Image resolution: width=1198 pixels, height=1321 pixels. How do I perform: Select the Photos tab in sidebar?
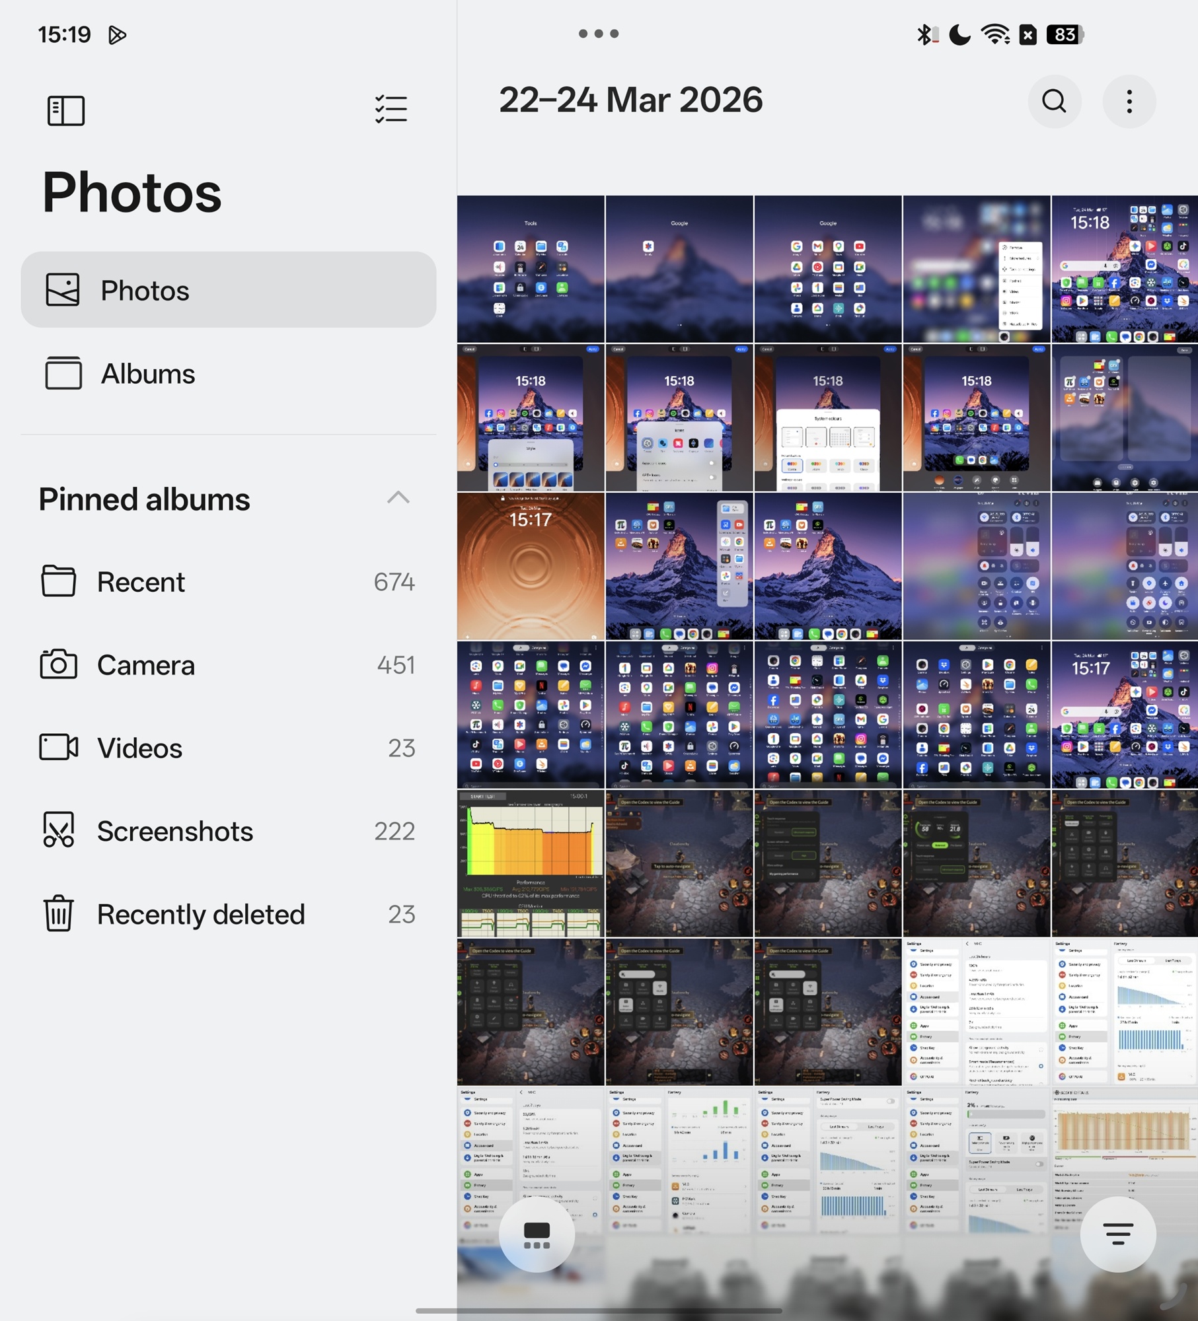pyautogui.click(x=228, y=290)
